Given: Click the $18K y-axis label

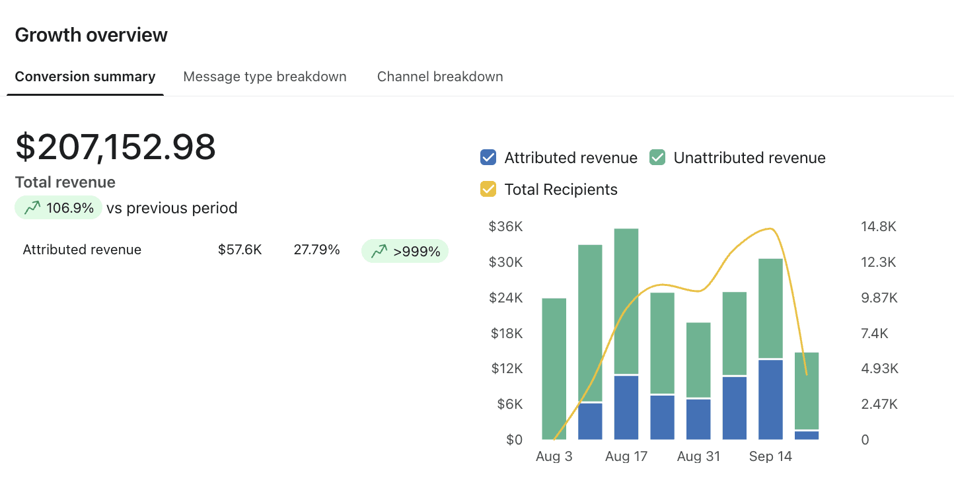Looking at the screenshot, I should (506, 334).
